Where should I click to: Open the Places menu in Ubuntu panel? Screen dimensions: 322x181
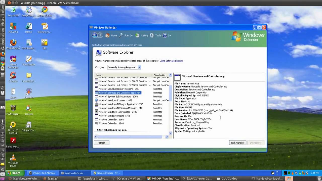3,22
